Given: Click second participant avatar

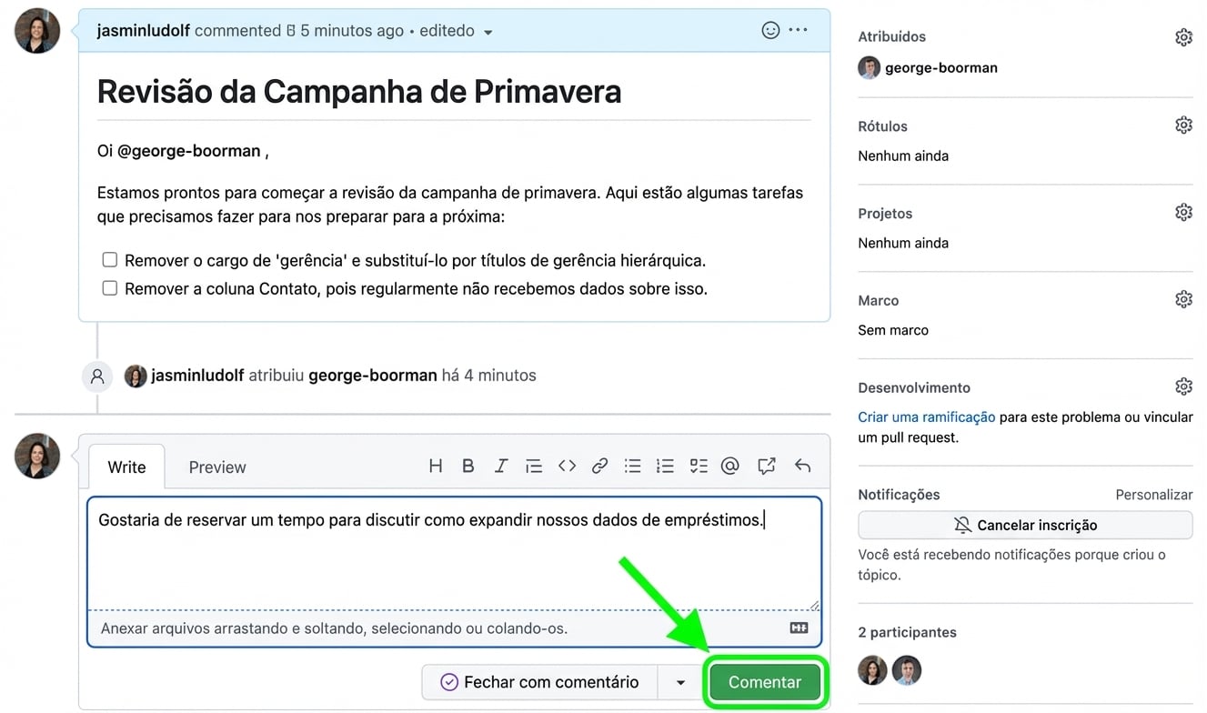Looking at the screenshot, I should (907, 670).
